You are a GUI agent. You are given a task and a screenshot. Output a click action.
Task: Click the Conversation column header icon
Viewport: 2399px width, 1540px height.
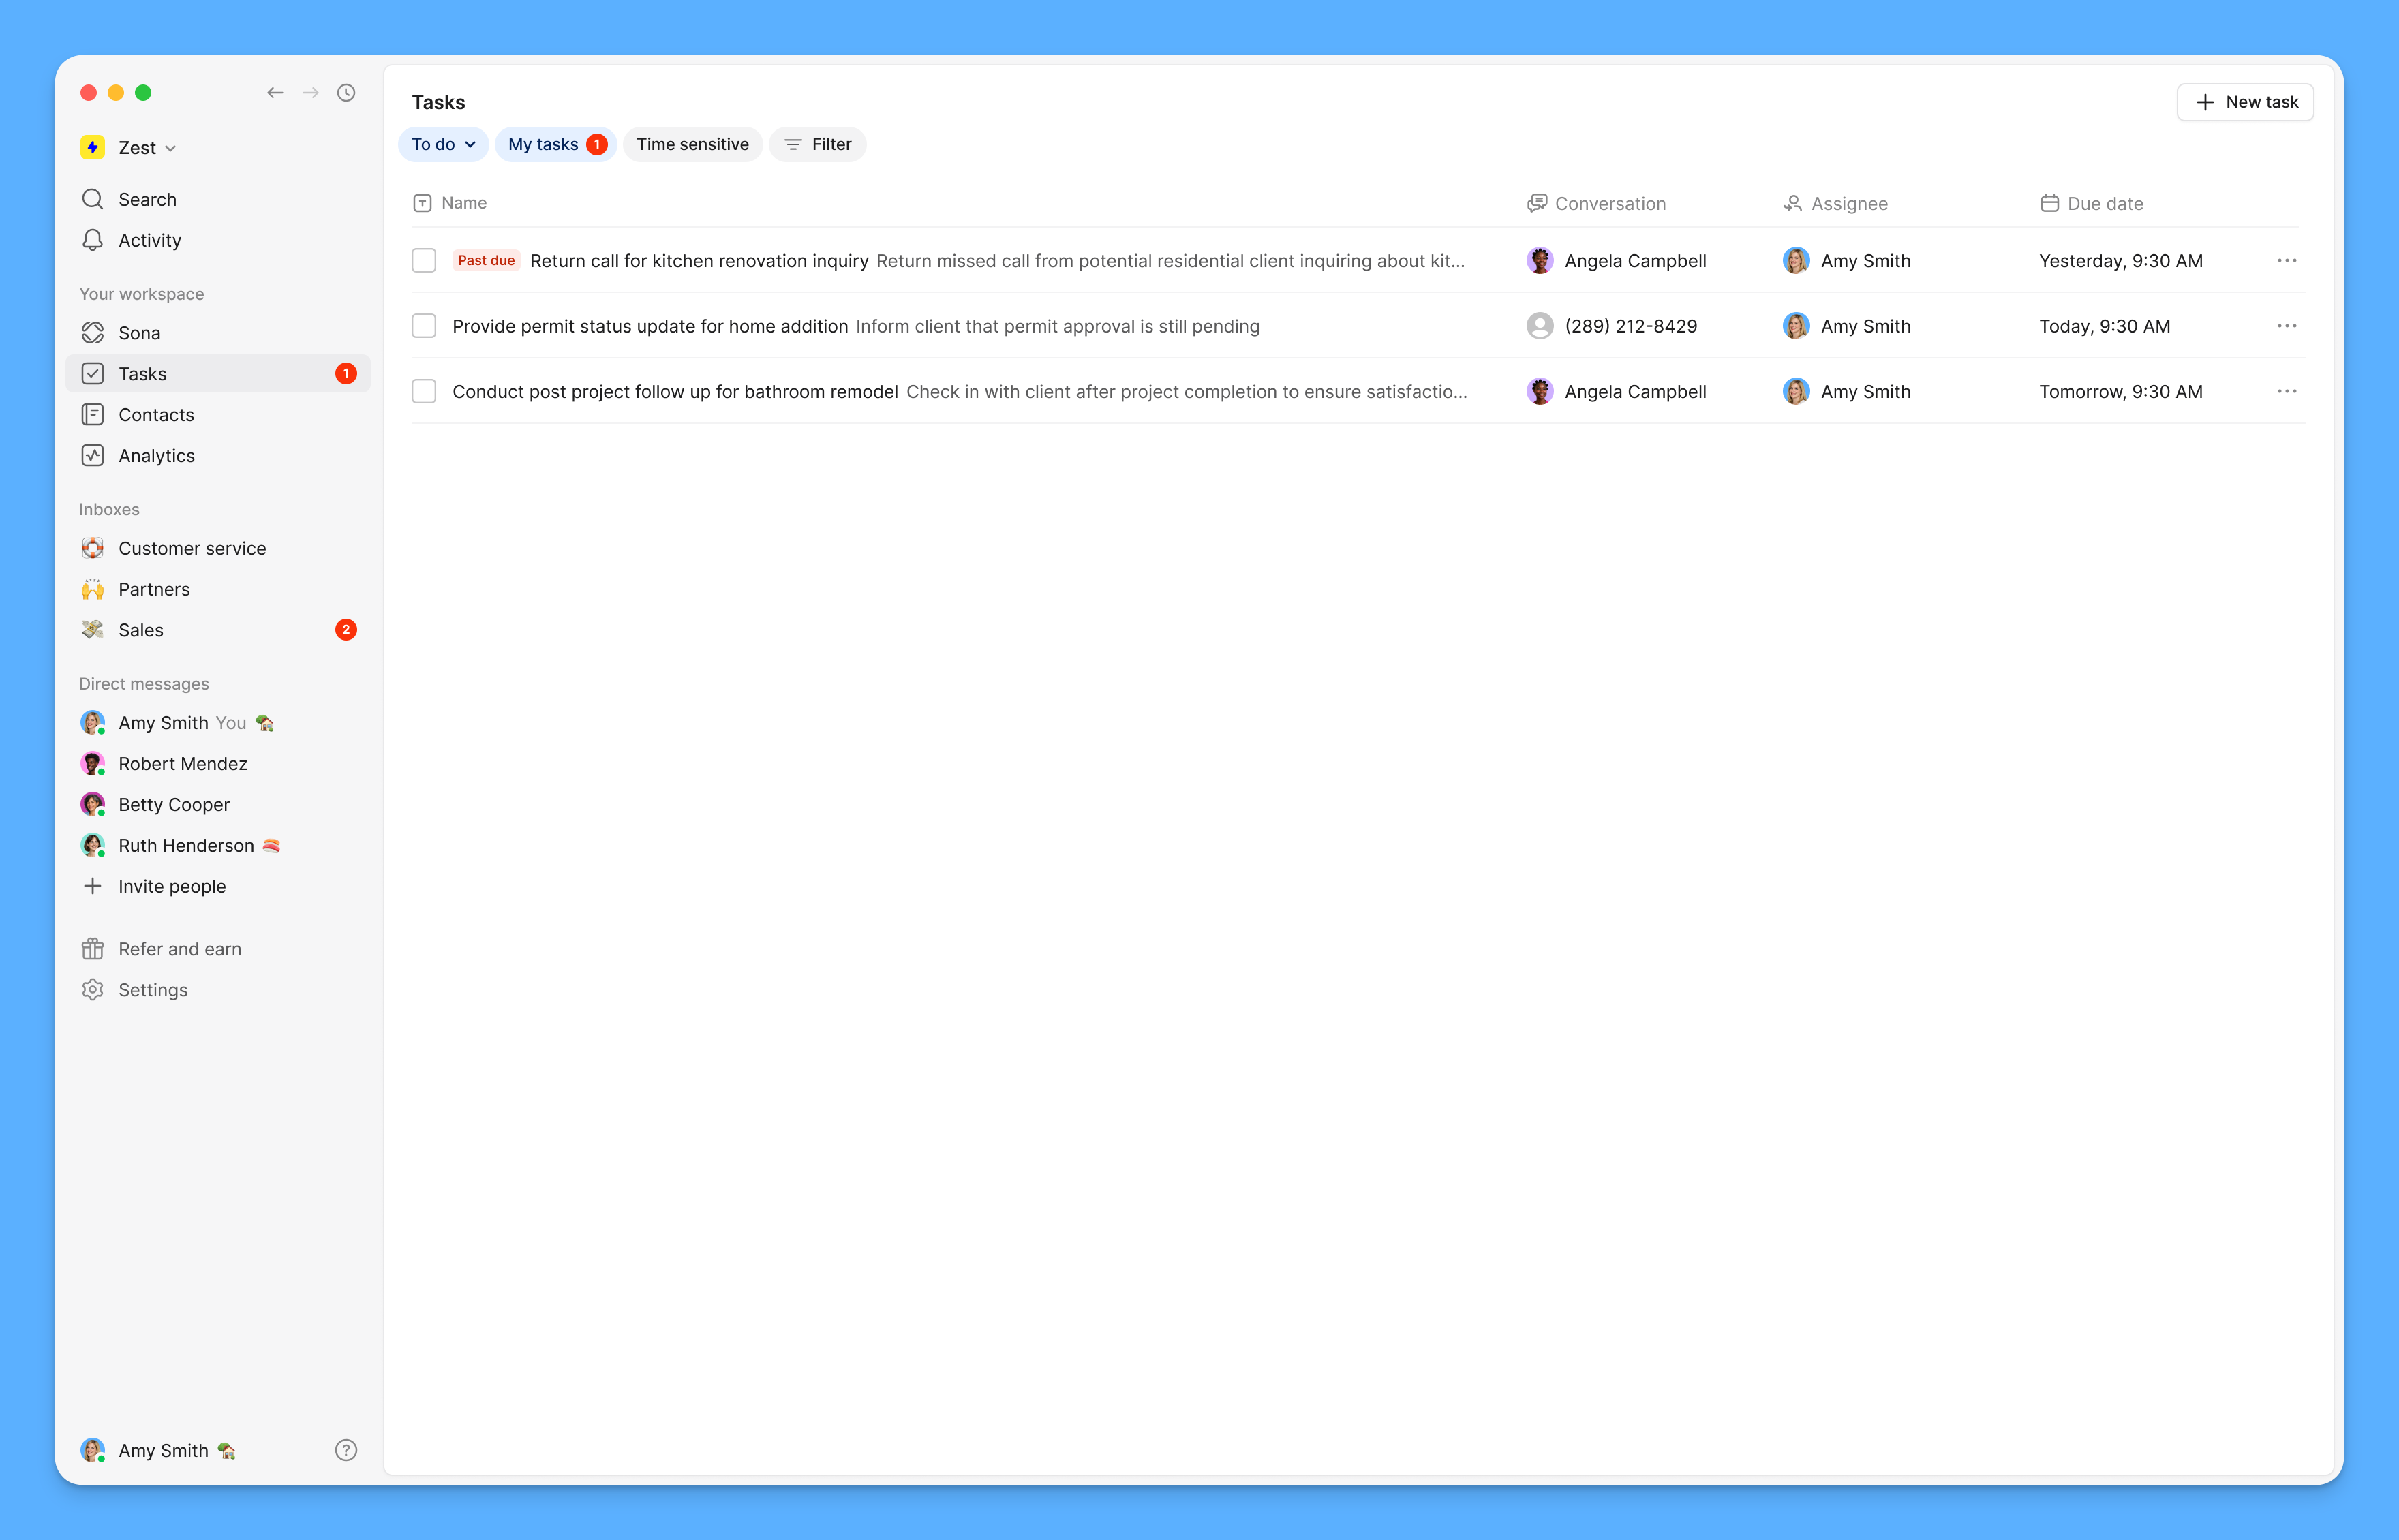click(1537, 203)
